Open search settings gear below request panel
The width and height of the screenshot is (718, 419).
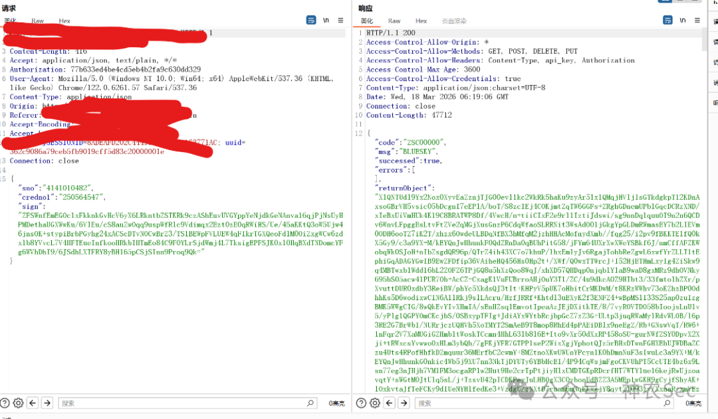coord(19,403)
